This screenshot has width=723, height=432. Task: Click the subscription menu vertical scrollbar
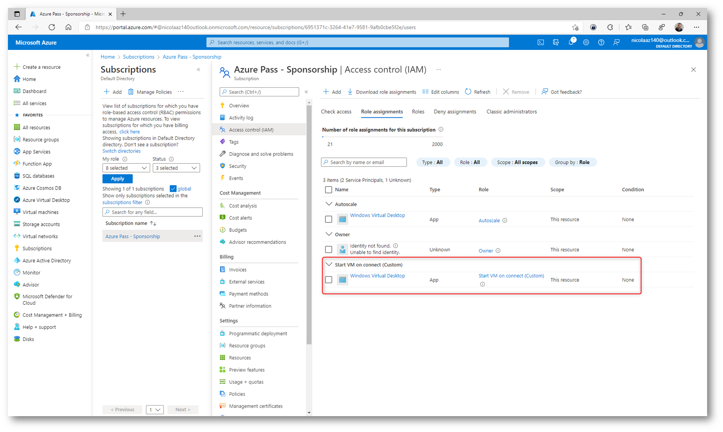point(309,224)
